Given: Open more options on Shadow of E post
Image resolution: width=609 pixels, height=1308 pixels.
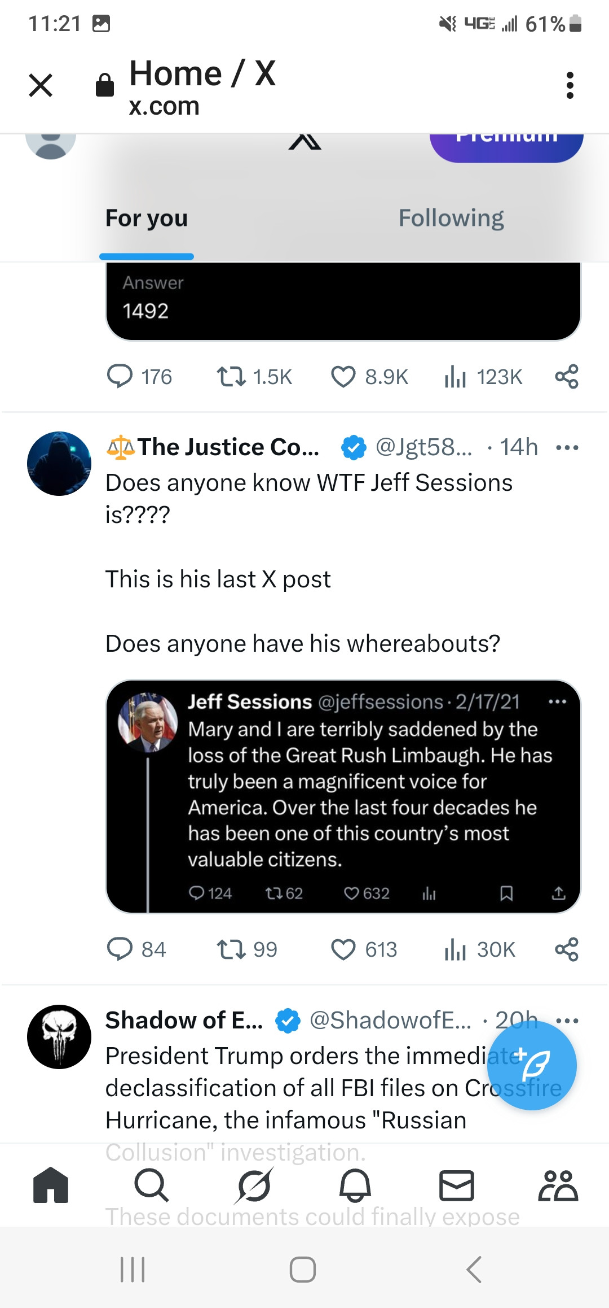Looking at the screenshot, I should [x=567, y=1021].
